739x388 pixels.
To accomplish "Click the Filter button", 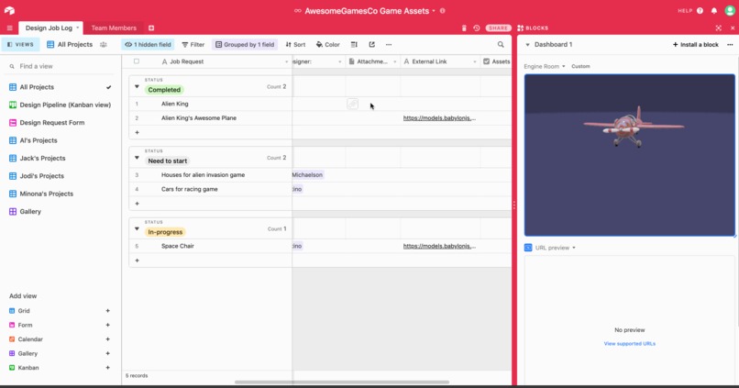I will 193,44.
